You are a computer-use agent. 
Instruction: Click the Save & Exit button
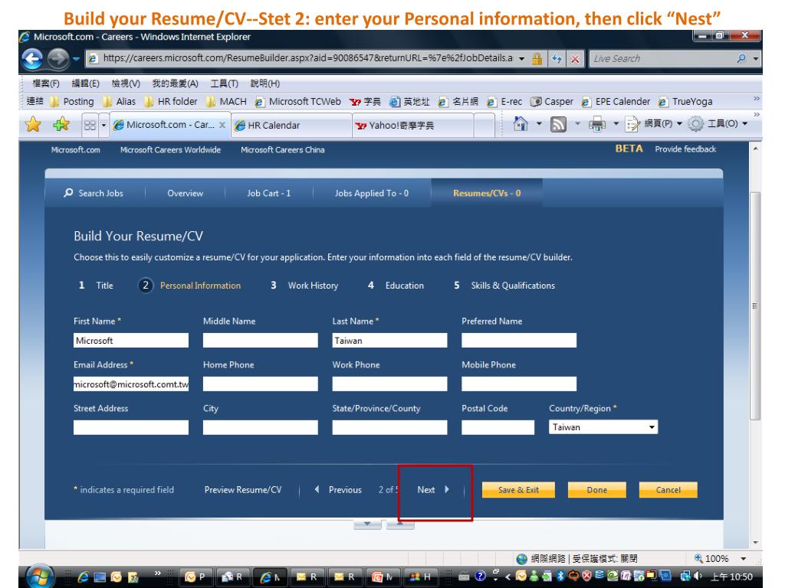[518, 490]
